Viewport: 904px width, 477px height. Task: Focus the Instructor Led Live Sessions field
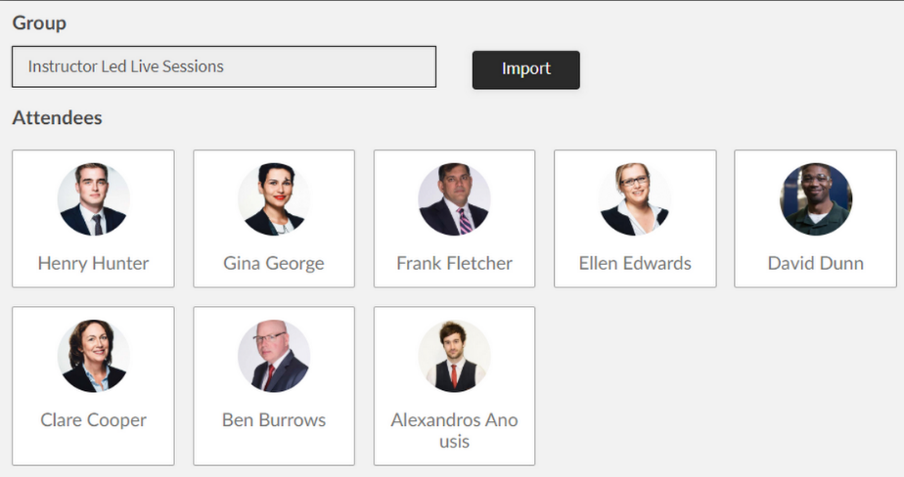pyautogui.click(x=224, y=67)
